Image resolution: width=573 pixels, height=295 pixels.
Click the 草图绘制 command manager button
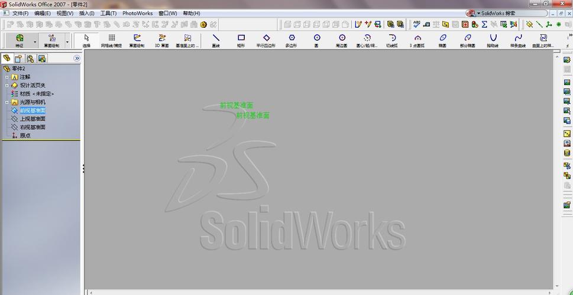tap(51, 40)
